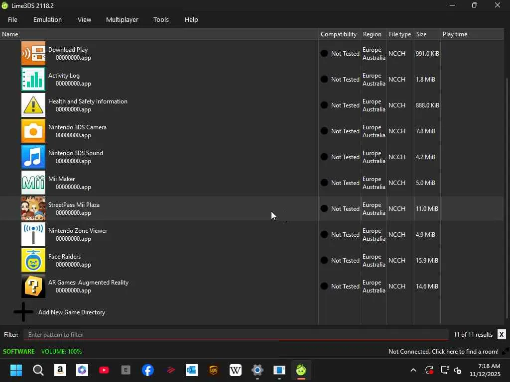Click the Nintendo 3DS Sound music icon
510x382 pixels.
(x=33, y=157)
